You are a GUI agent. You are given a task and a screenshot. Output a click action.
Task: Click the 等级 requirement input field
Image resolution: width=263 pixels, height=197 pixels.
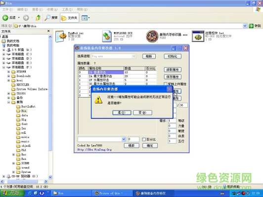172,120
